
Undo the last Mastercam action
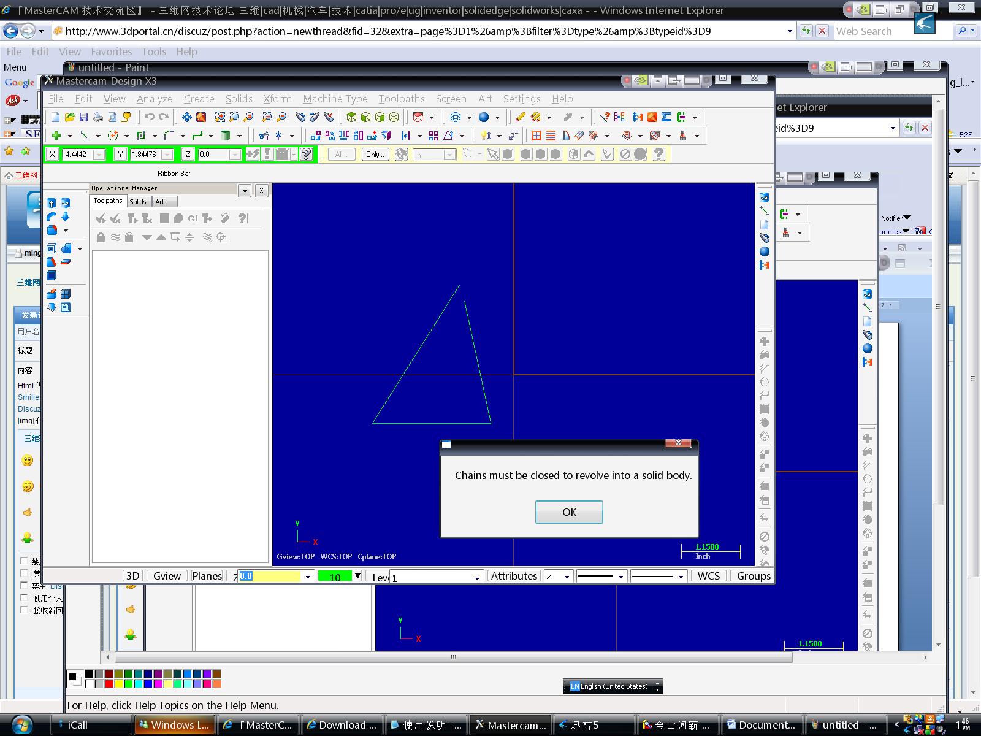(x=150, y=117)
